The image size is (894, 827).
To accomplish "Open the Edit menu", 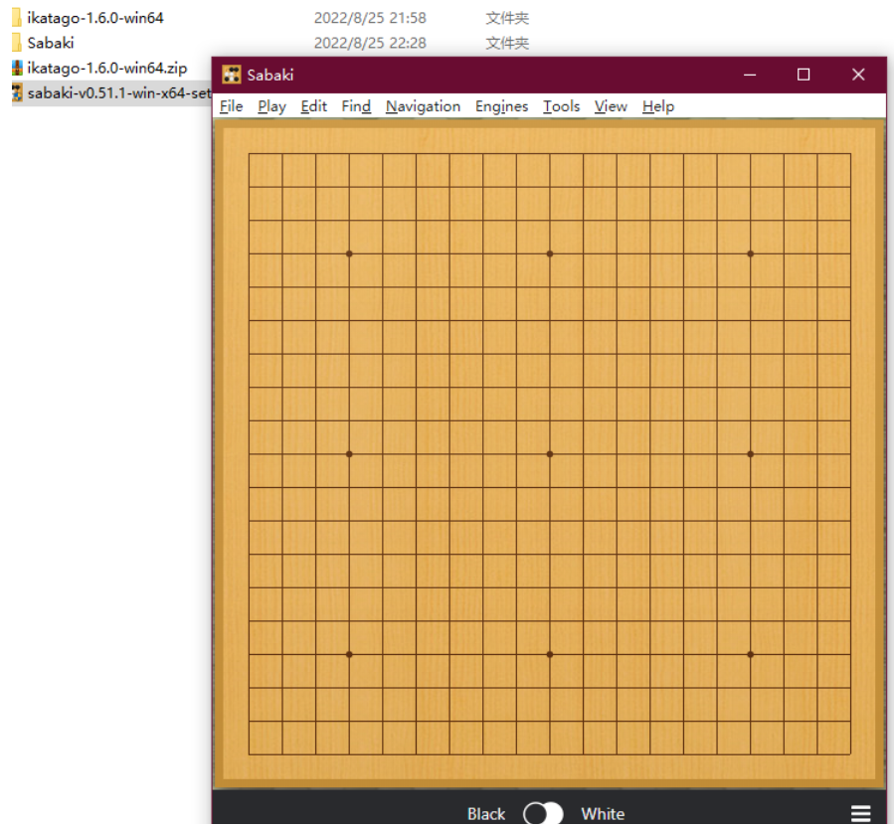I will pos(313,106).
